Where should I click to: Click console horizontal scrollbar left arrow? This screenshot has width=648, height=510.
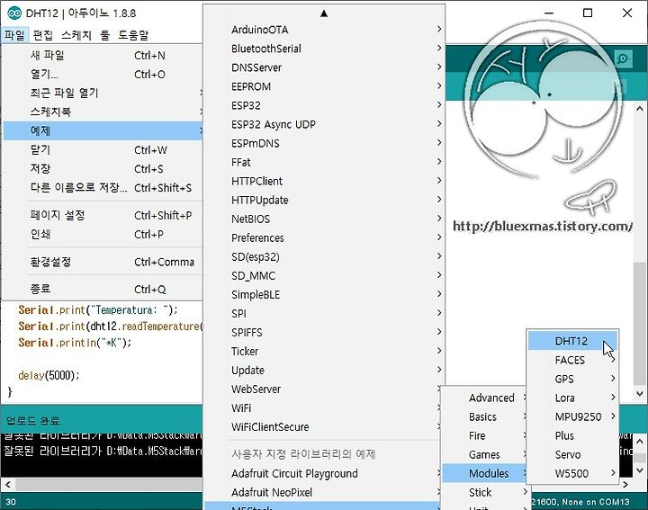pos(7,484)
